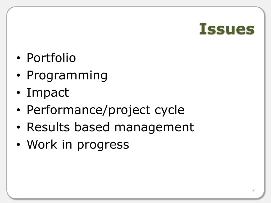Click the bullet marker beside Performance/project cycle
Screen dimensions: 271x203
tap(19, 110)
